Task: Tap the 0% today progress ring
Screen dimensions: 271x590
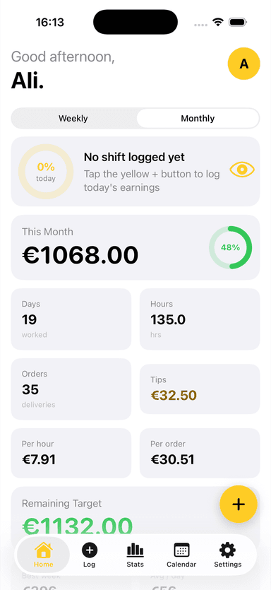Action: click(x=46, y=172)
